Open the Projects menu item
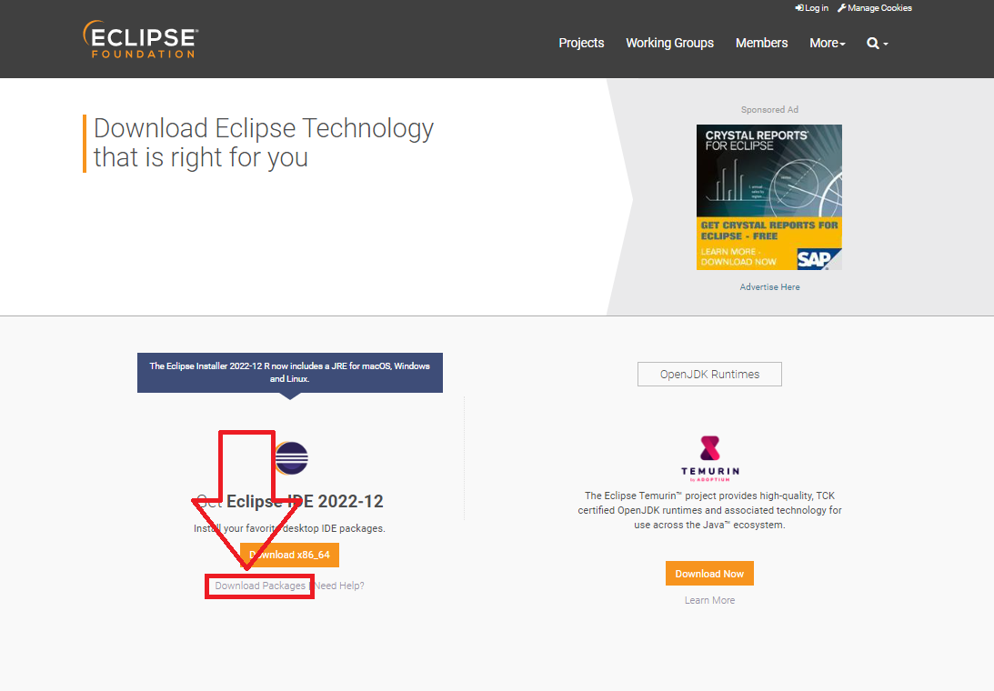This screenshot has height=691, width=994. click(581, 43)
